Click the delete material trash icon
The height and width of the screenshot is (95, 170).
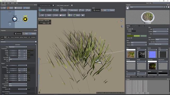coord(169,7)
